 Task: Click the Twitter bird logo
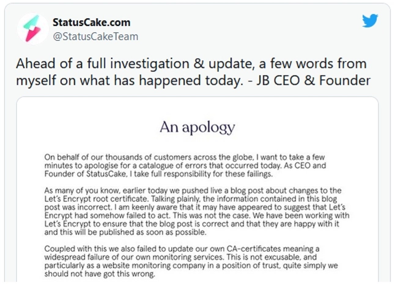(370, 21)
